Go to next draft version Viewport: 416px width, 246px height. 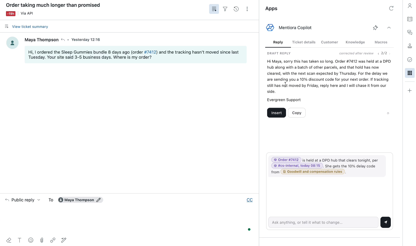390,54
